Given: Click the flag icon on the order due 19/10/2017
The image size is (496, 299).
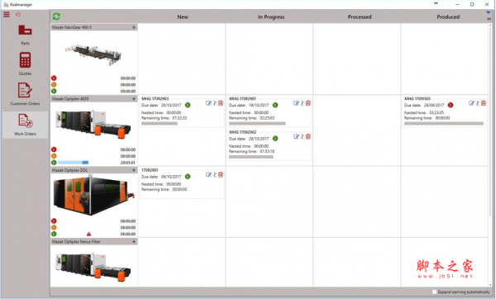Looking at the screenshot, I should pos(303,103).
